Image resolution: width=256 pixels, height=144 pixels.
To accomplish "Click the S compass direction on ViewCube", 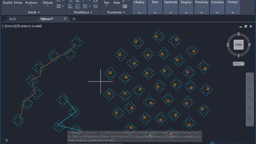I will click(238, 34).
